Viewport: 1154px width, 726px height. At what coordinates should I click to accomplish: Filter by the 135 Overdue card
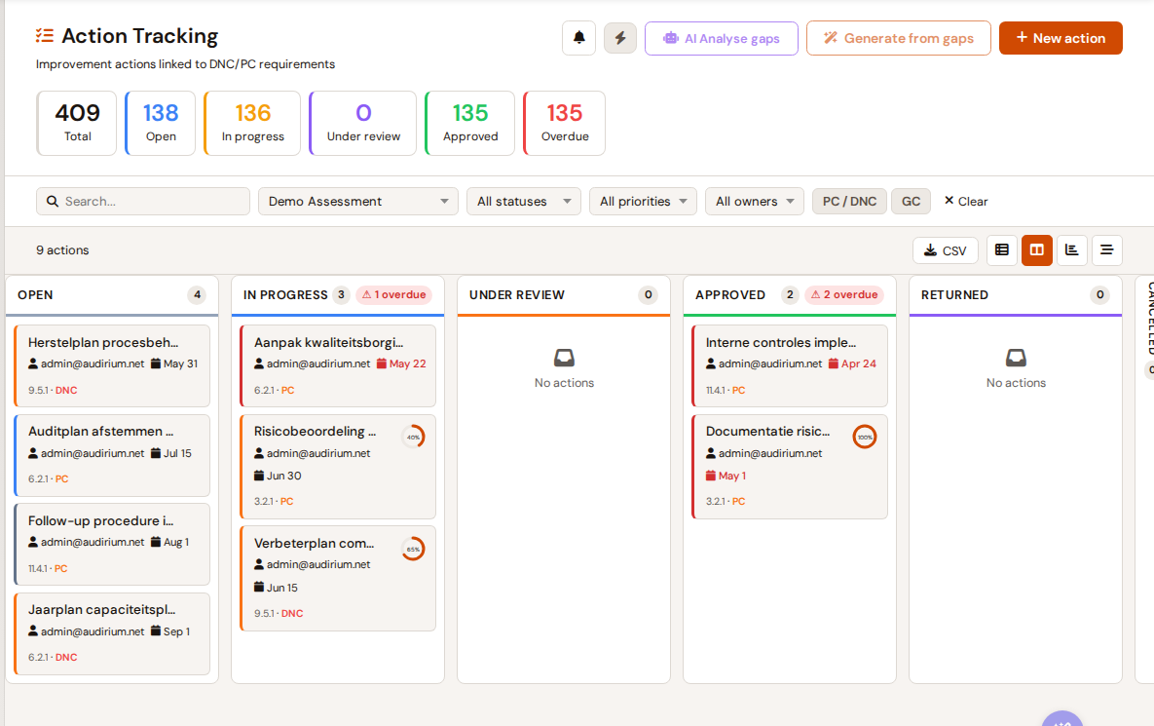(565, 123)
